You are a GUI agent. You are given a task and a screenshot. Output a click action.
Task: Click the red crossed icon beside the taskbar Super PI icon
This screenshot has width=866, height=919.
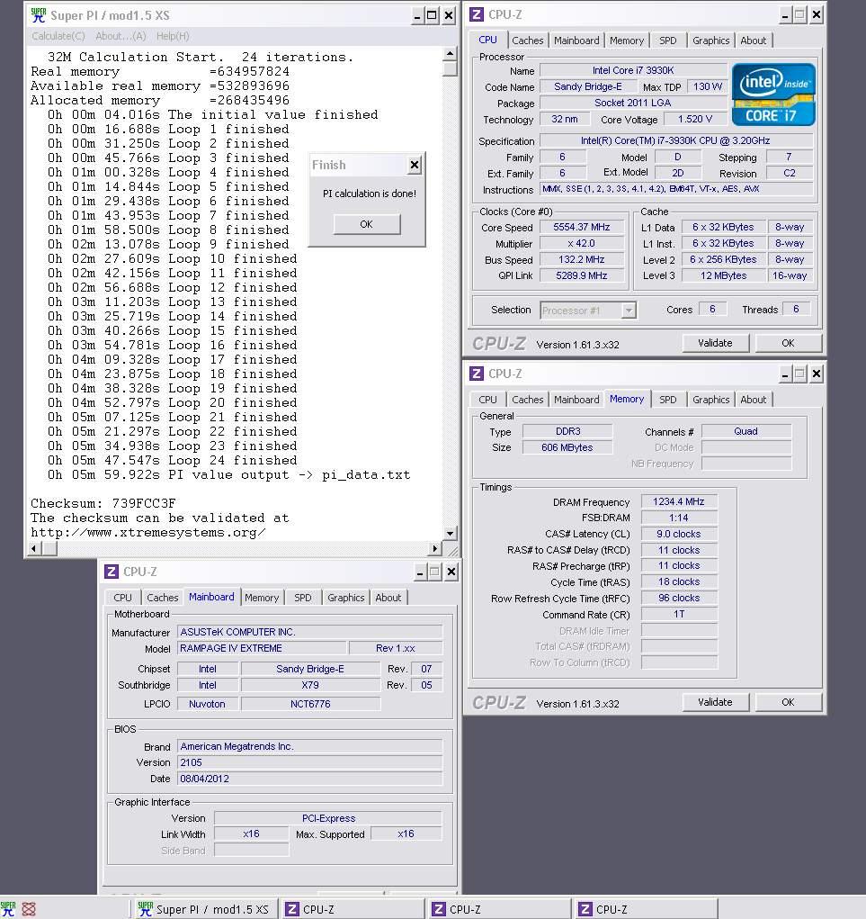pos(29,909)
